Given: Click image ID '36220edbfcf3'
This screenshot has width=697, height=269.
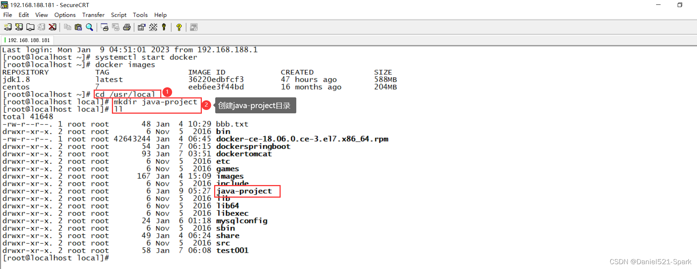Looking at the screenshot, I should click(x=216, y=80).
